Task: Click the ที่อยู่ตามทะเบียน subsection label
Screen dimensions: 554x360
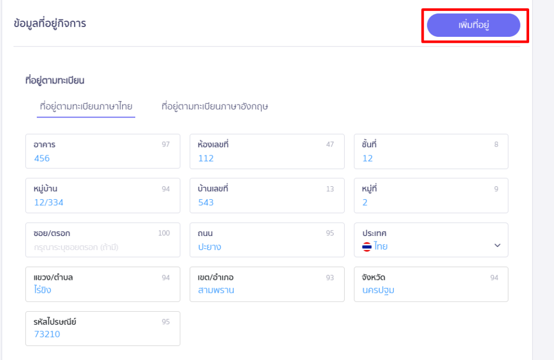Action: pyautogui.click(x=55, y=81)
